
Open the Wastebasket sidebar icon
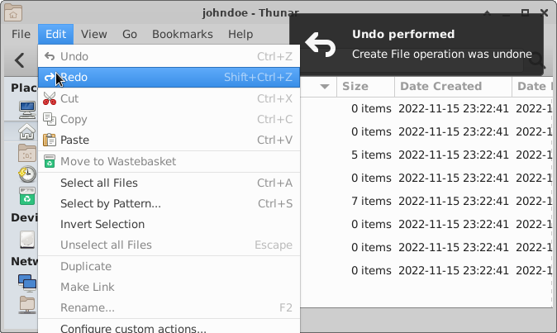pyautogui.click(x=27, y=196)
